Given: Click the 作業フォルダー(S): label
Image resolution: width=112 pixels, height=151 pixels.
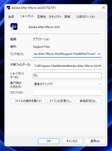Looking at the screenshot, I should pos(21,65).
